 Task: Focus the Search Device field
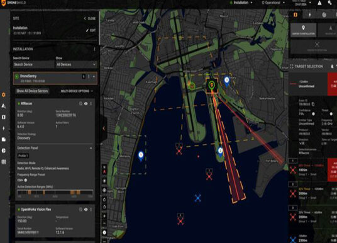33,64
